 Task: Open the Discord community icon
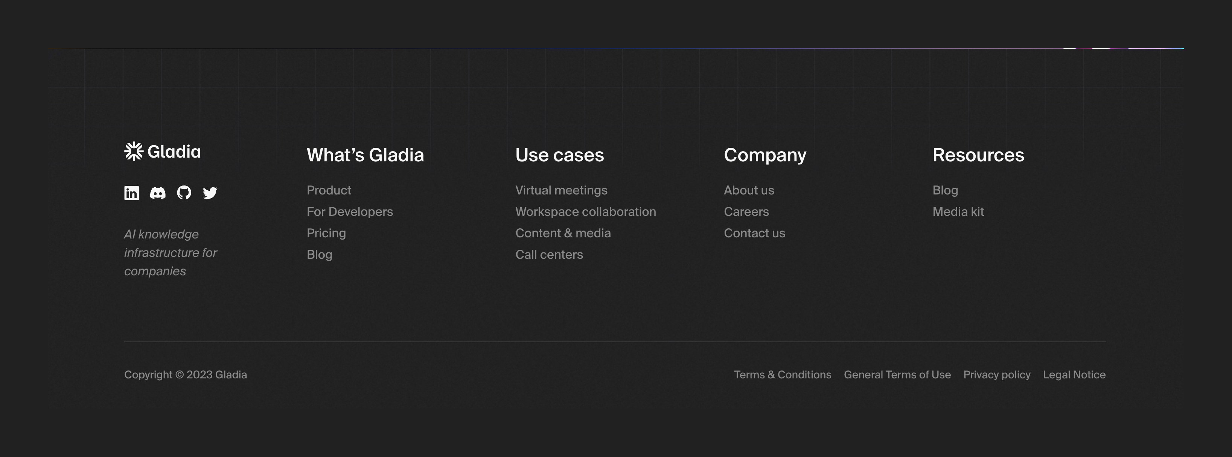click(x=158, y=193)
